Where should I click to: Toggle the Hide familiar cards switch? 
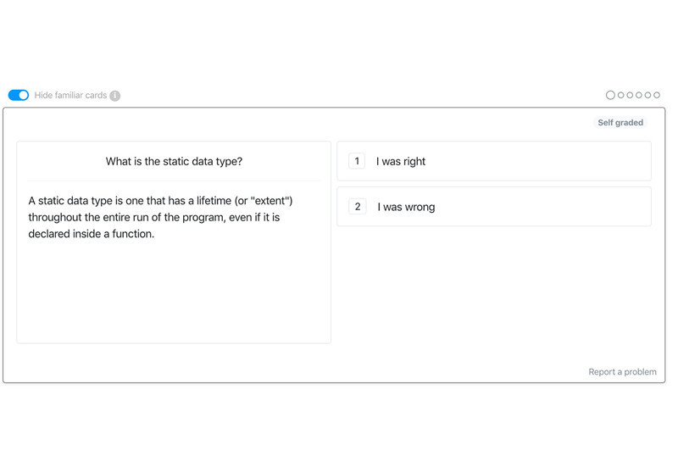pyautogui.click(x=19, y=95)
